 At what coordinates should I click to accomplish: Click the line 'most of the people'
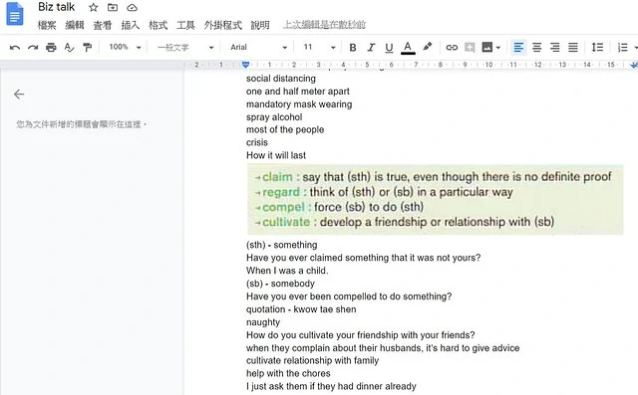pos(285,130)
